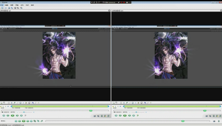222x126 pixels.
Task: Save a snapshot from the left player
Action: [95, 116]
